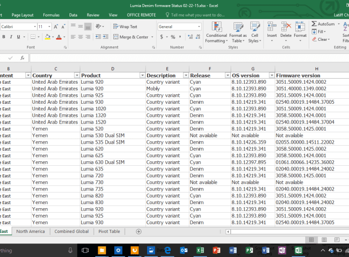Switch to Combined Global sheet tab
Image resolution: width=349 pixels, height=257 pixels.
[72, 231]
